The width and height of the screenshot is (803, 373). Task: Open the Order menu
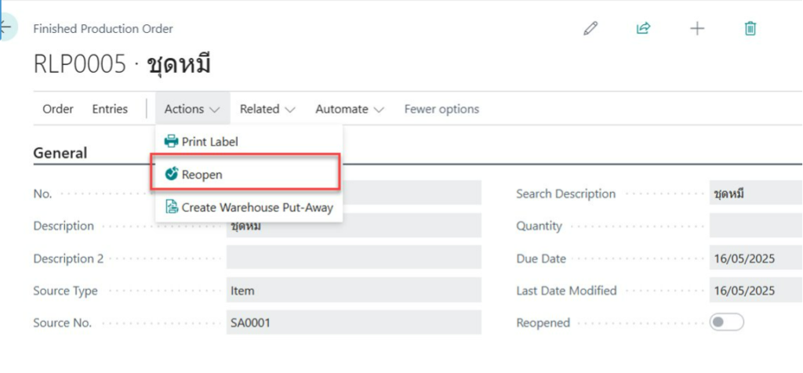58,109
